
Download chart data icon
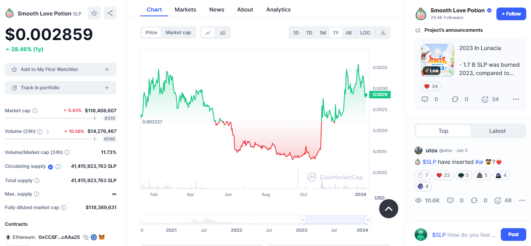(x=383, y=33)
